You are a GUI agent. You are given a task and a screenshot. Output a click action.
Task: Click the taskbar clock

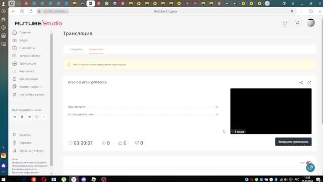click(x=307, y=179)
